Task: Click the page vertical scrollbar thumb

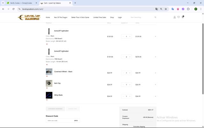Action: (x=203, y=59)
